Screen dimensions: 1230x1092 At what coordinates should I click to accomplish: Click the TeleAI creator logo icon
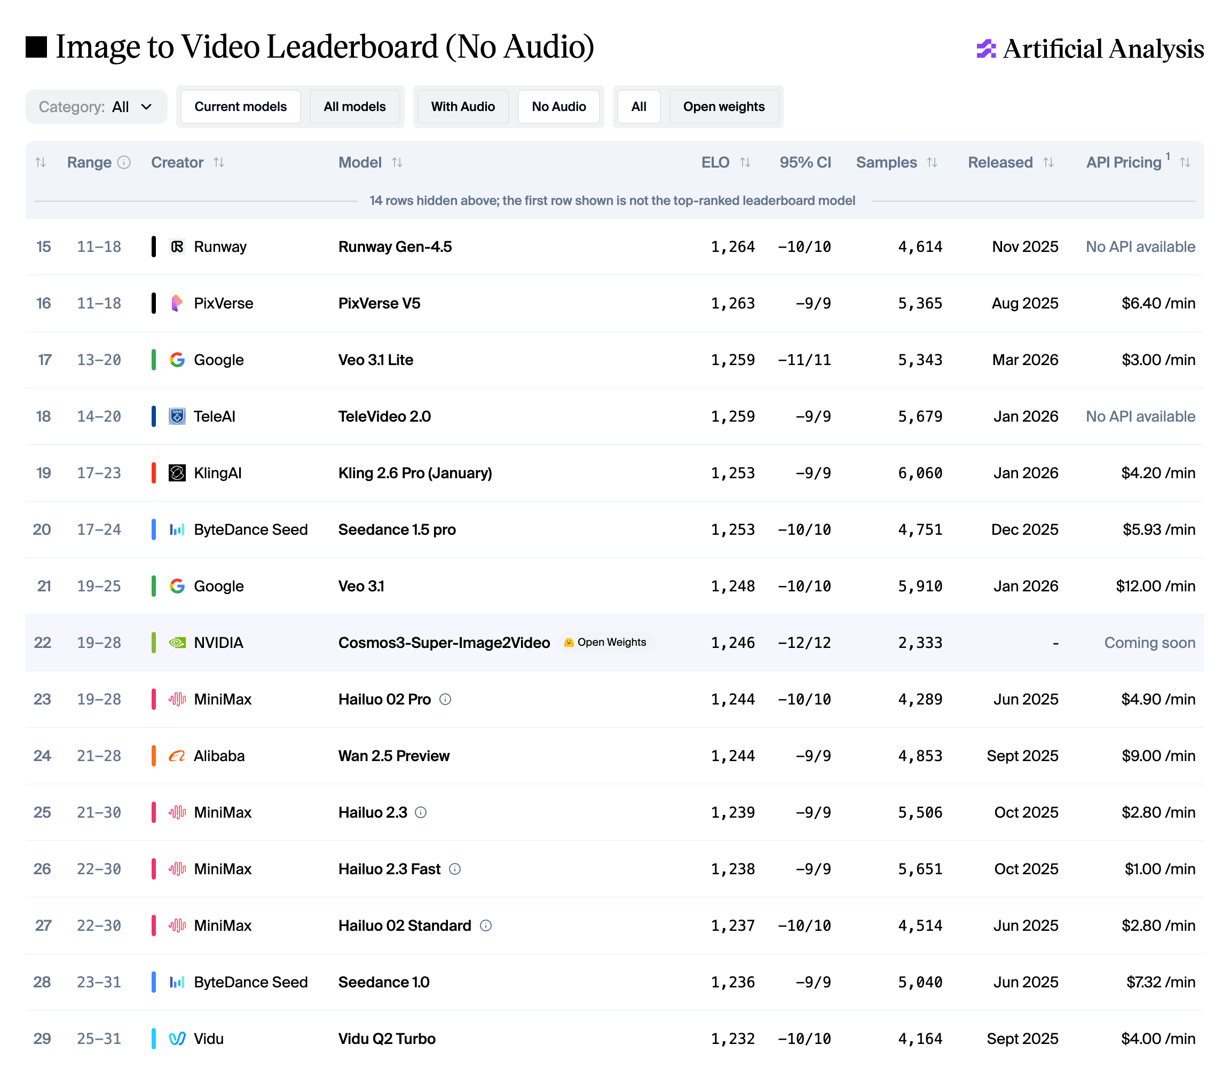[177, 416]
